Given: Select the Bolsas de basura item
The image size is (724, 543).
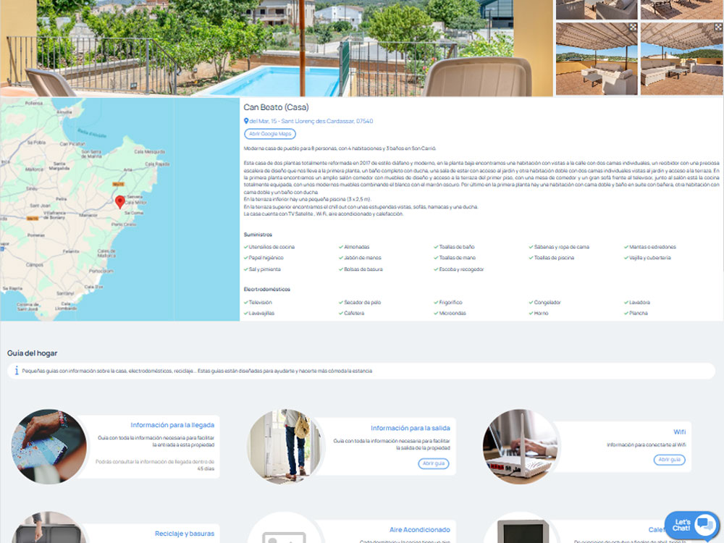Looking at the screenshot, I should tap(361, 269).
